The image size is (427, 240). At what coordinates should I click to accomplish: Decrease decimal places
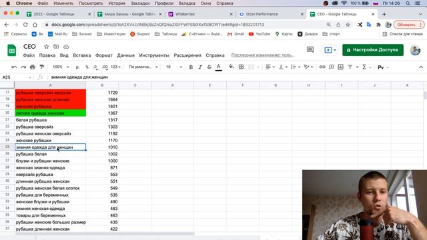click(95, 67)
